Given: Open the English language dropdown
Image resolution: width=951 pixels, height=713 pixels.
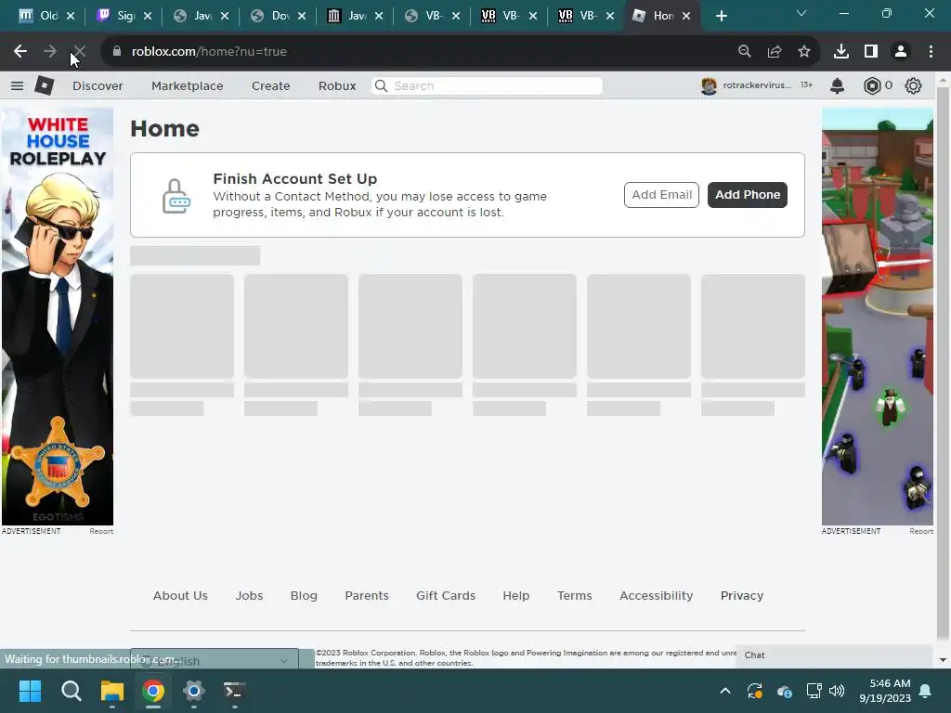Looking at the screenshot, I should (x=215, y=661).
